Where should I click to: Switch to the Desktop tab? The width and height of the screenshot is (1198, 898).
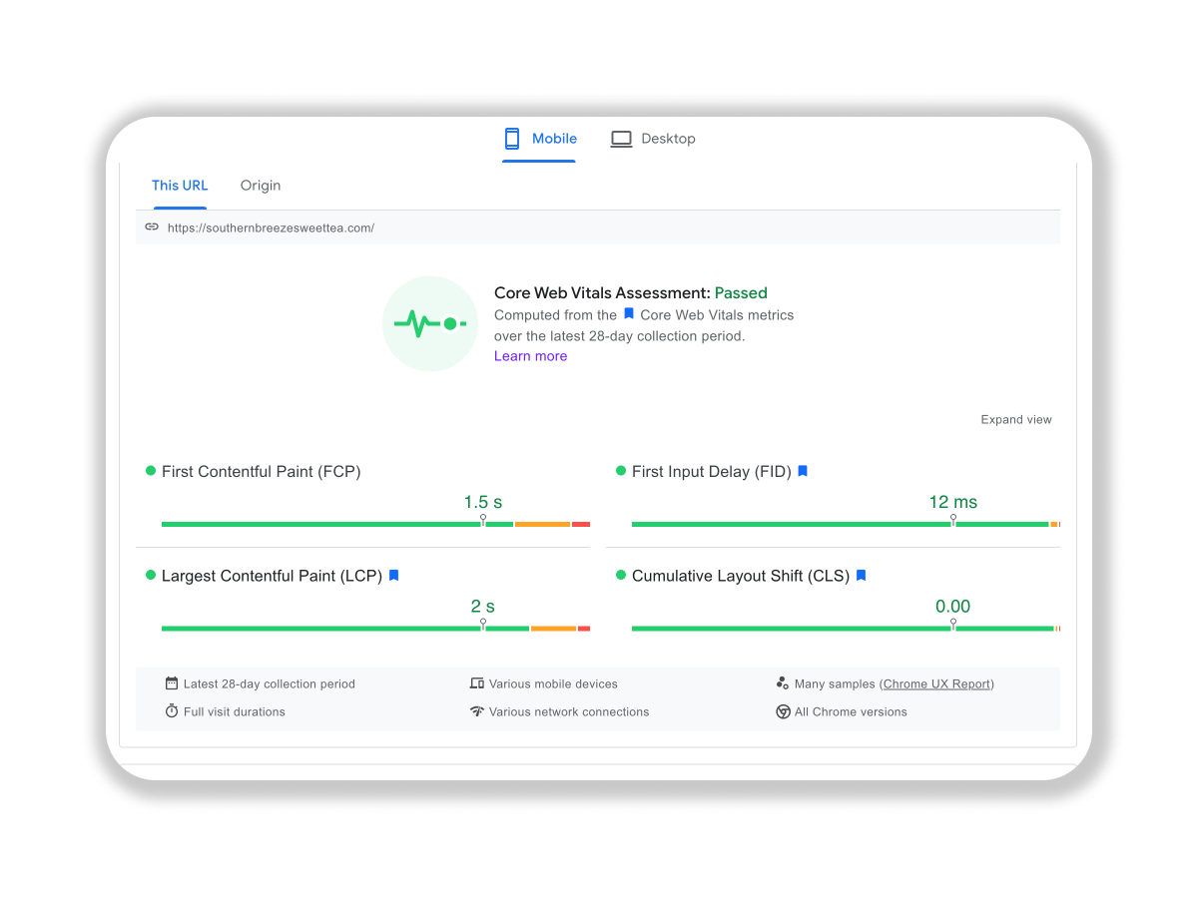click(653, 139)
